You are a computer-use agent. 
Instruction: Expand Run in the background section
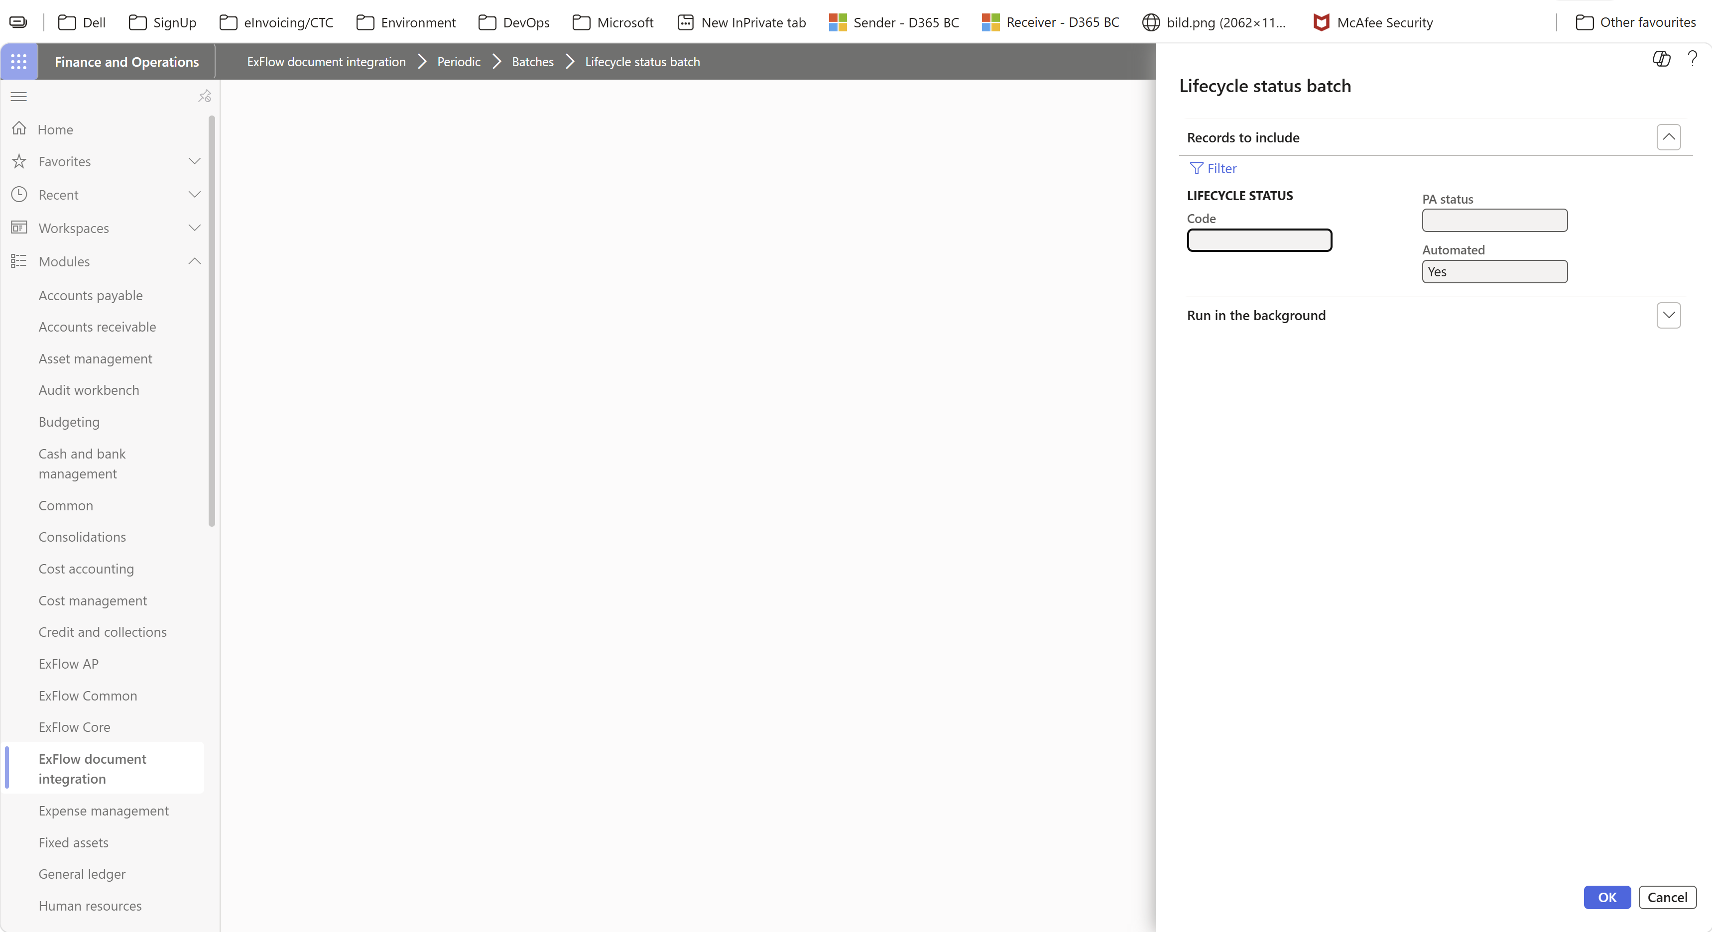[1669, 316]
